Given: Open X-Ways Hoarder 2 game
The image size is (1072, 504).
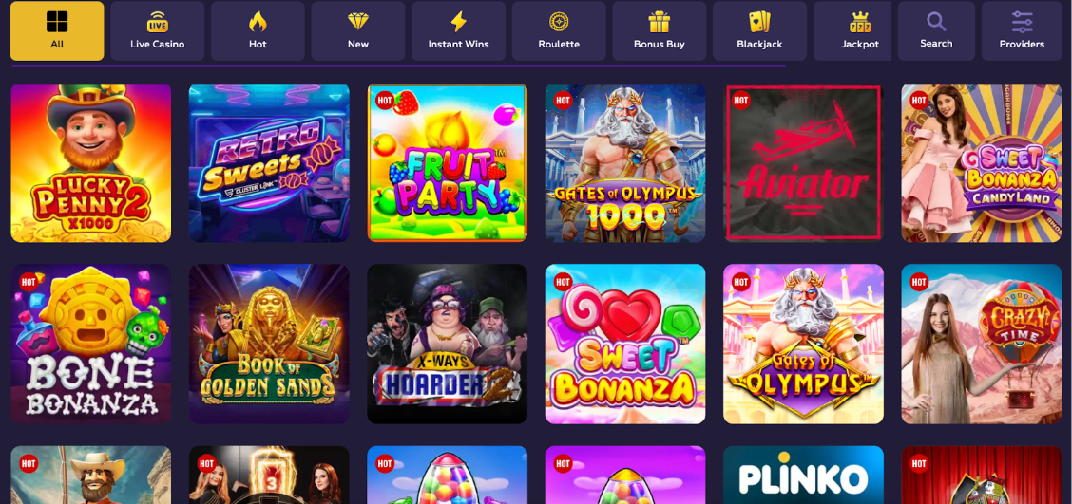Looking at the screenshot, I should (x=447, y=344).
